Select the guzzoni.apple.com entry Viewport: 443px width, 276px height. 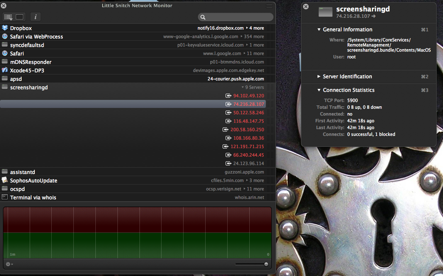tap(244, 172)
